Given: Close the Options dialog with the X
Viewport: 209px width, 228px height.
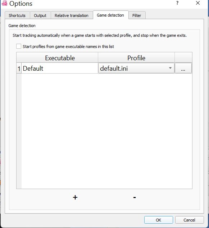Looking at the screenshot, I should click(x=198, y=3).
